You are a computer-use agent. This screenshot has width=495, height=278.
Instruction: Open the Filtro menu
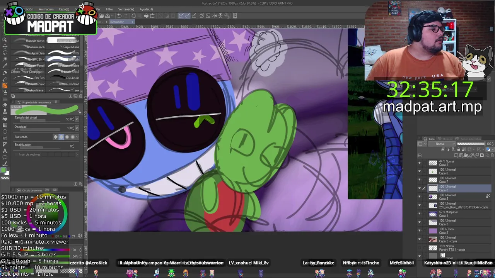109,9
